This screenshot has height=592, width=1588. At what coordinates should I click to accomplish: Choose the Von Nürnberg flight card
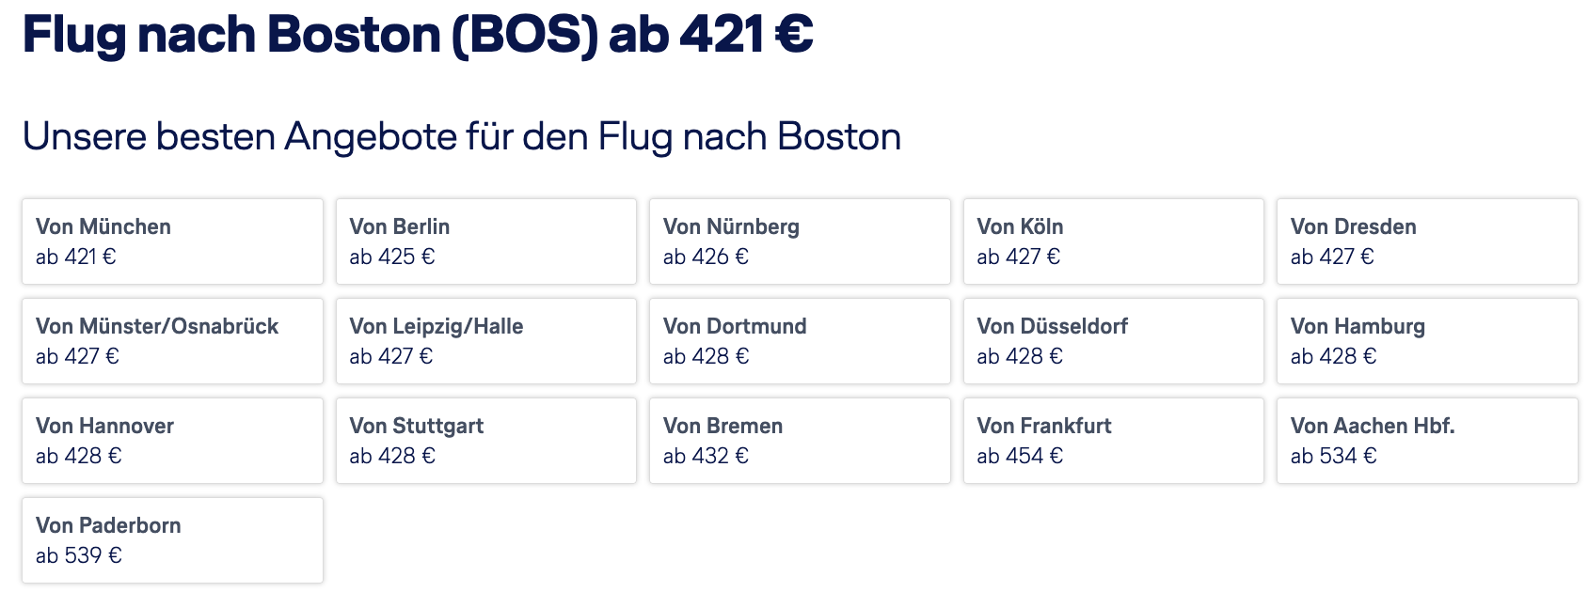[800, 241]
